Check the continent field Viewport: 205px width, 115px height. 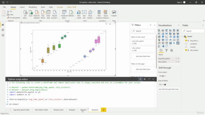pos(186,44)
